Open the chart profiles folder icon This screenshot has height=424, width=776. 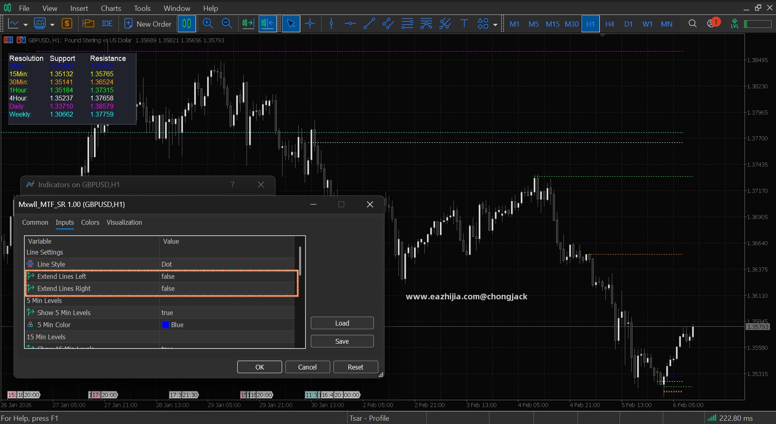(88, 24)
